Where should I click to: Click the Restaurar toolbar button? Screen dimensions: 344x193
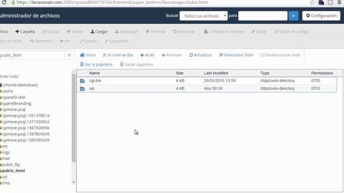tap(184, 32)
